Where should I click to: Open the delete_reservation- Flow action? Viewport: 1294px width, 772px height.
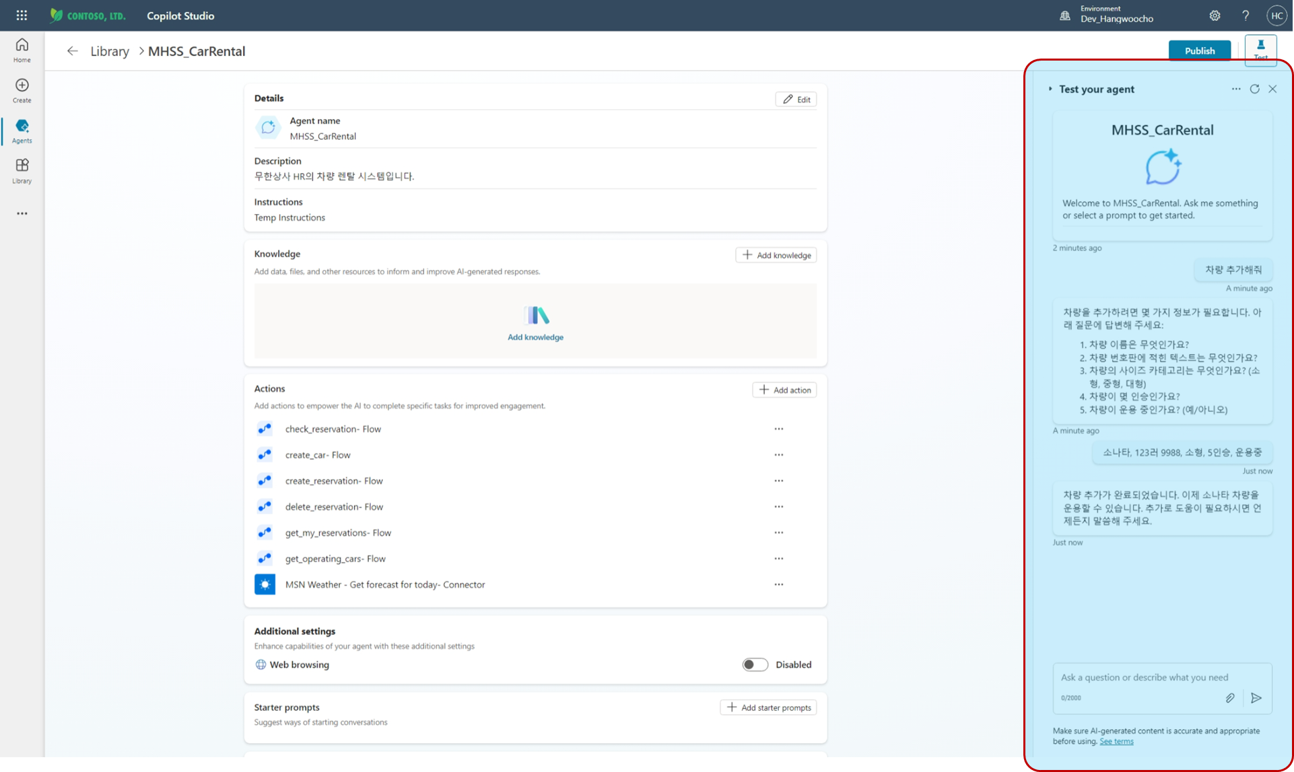coord(334,507)
